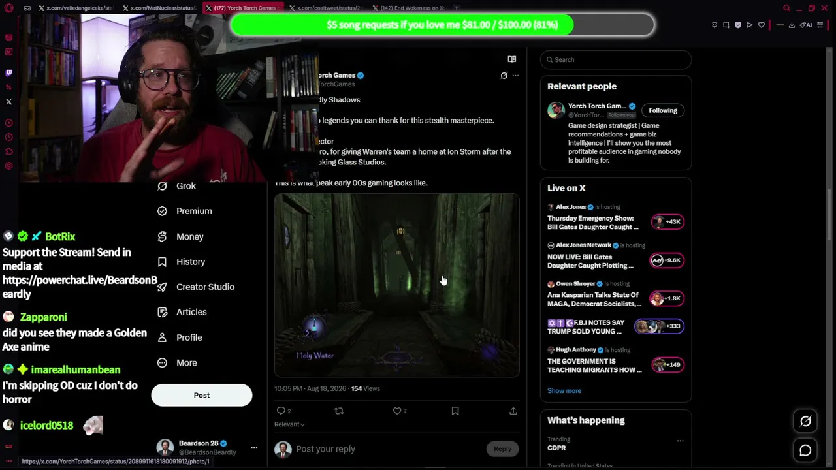Image resolution: width=836 pixels, height=470 pixels.
Task: Click the Reply button
Action: tap(502, 449)
